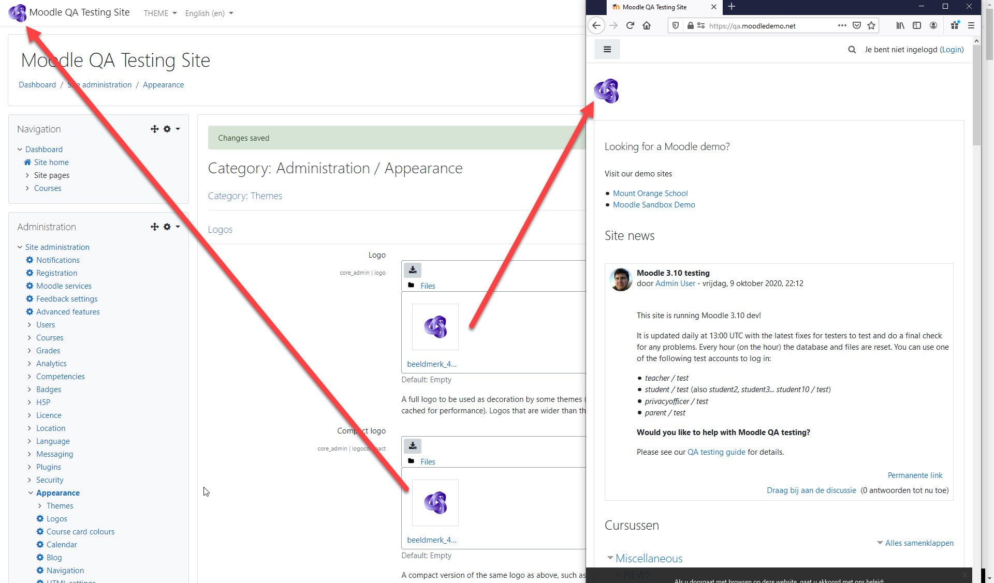This screenshot has height=583, width=994.
Task: Collapse the Appearance administration node
Action: pyautogui.click(x=31, y=492)
